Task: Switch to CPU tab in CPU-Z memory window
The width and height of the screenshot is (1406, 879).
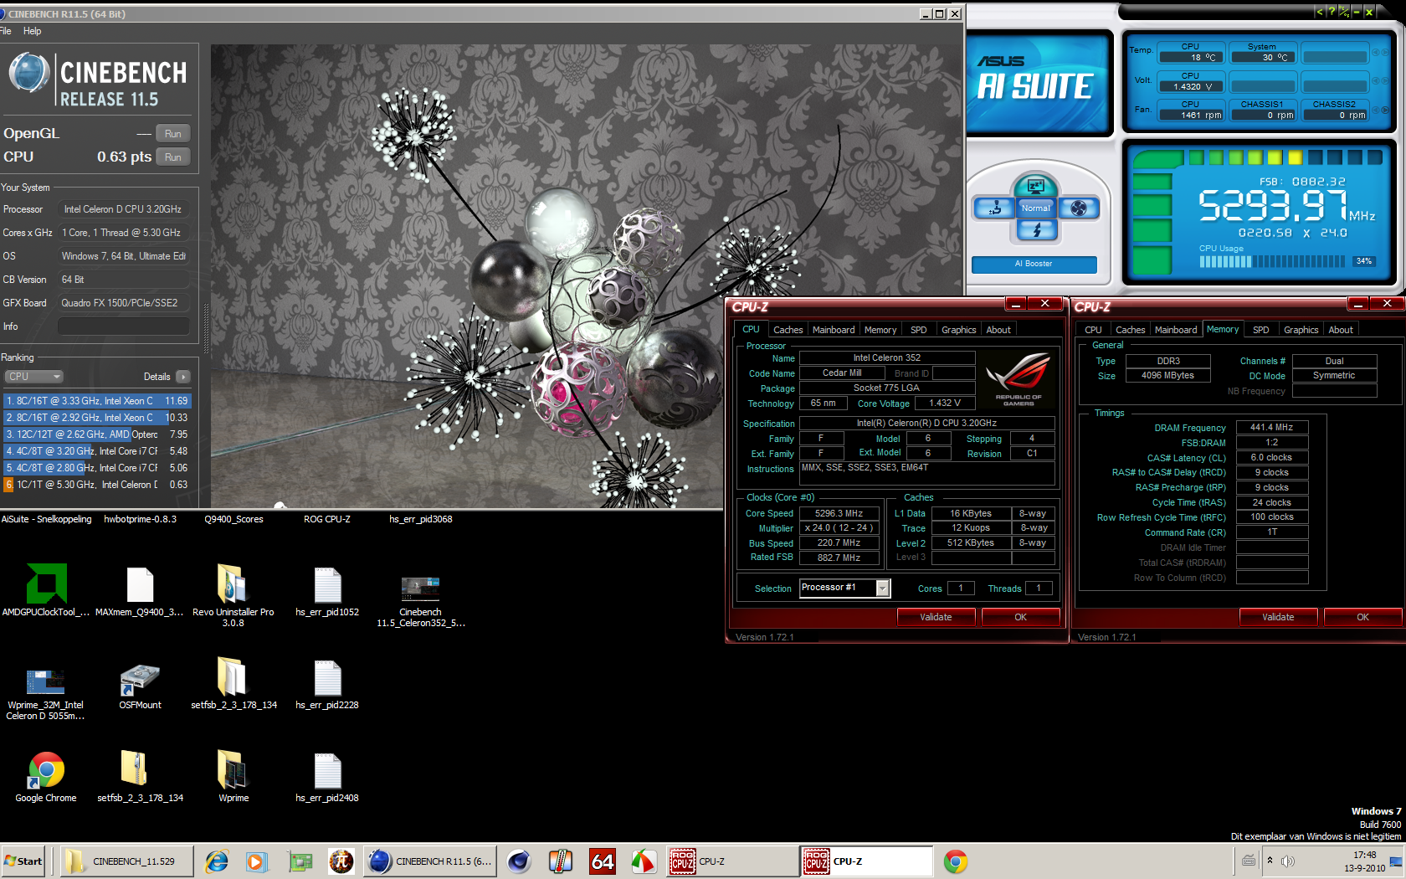Action: click(x=1093, y=330)
